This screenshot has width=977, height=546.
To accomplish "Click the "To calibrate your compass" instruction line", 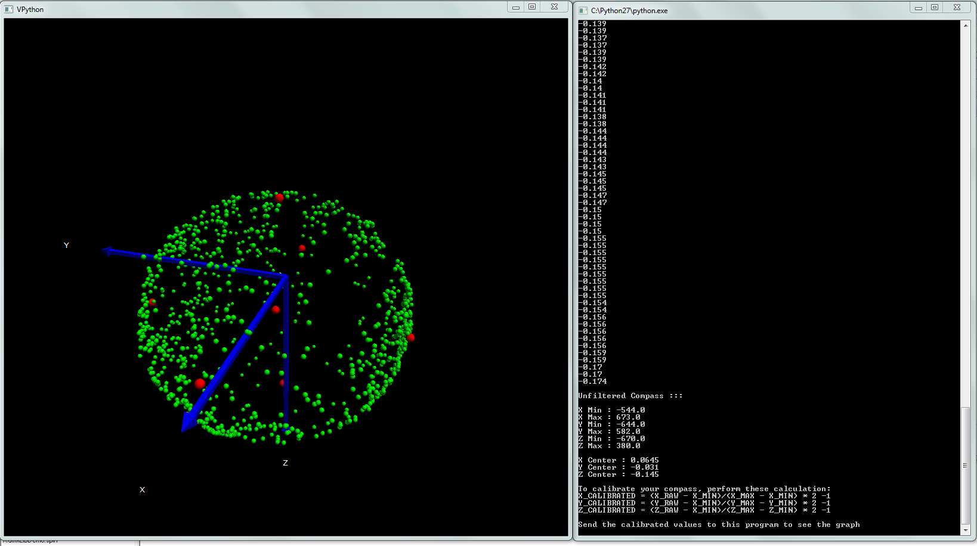I will coord(704,489).
